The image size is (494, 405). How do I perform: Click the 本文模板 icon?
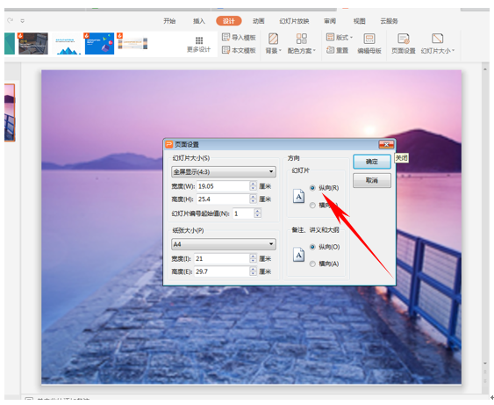pos(226,50)
